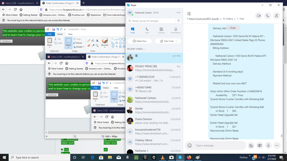Expand the New Chat dropdown arrow
Screen dimensions: 287x161
click(x=177, y=41)
